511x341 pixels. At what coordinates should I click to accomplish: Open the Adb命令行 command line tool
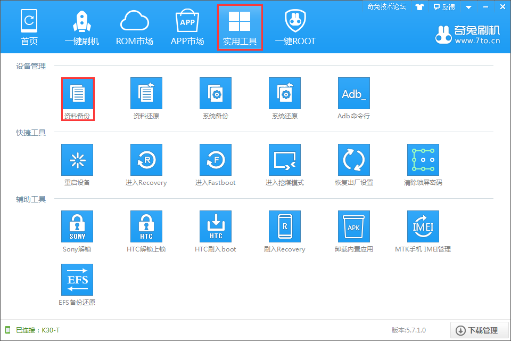tap(353, 93)
